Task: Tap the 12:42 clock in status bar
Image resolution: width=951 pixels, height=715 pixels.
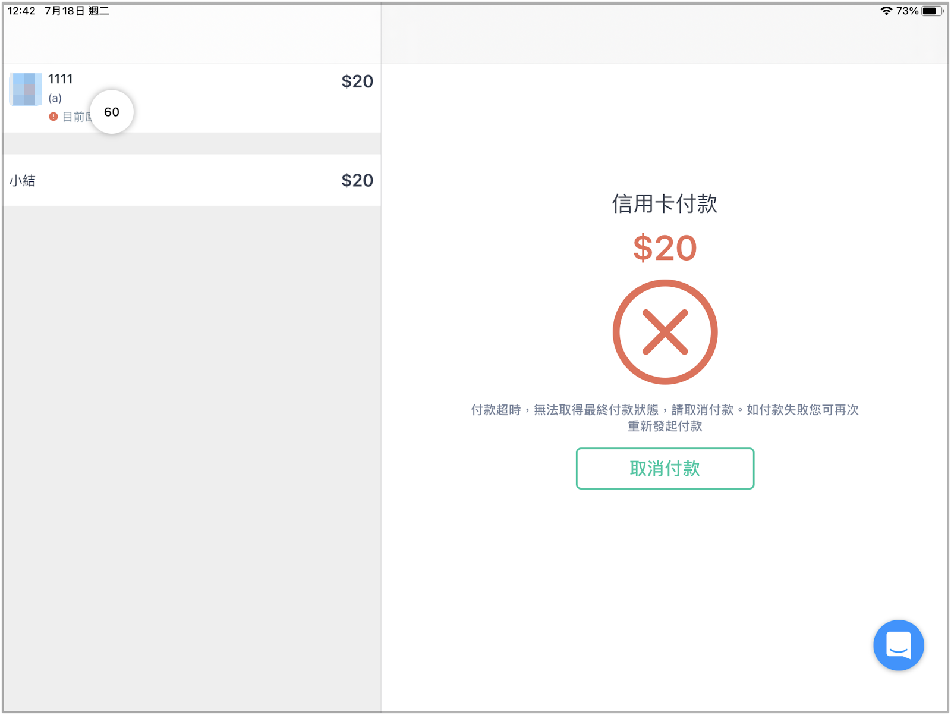Action: click(21, 11)
